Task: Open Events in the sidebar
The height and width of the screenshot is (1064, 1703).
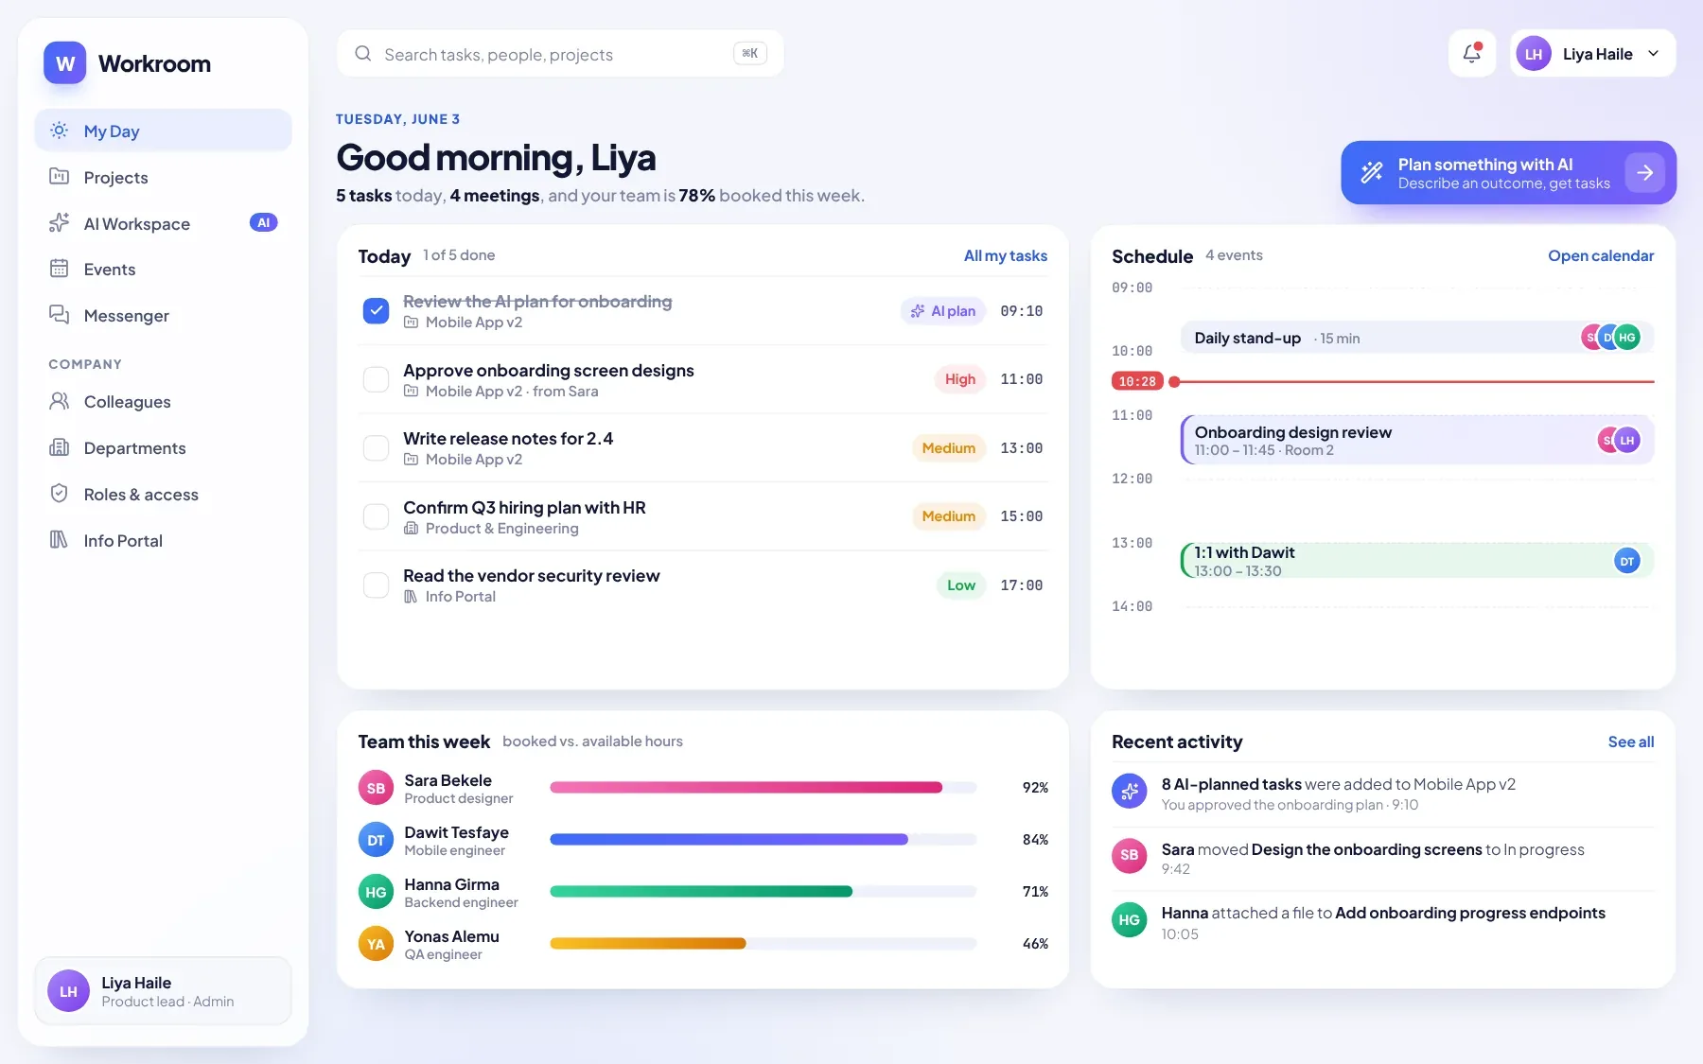Action: pos(163,270)
